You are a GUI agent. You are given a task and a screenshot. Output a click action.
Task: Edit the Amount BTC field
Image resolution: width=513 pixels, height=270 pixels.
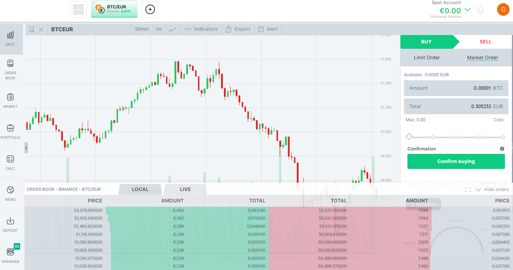[x=456, y=88]
